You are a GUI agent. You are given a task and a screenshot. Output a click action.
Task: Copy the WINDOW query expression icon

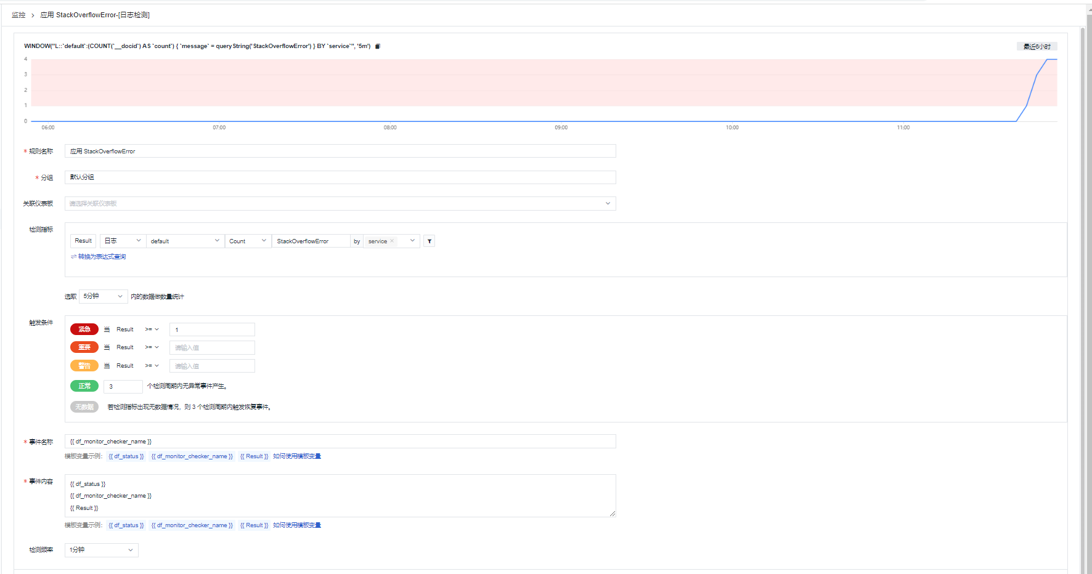(378, 46)
